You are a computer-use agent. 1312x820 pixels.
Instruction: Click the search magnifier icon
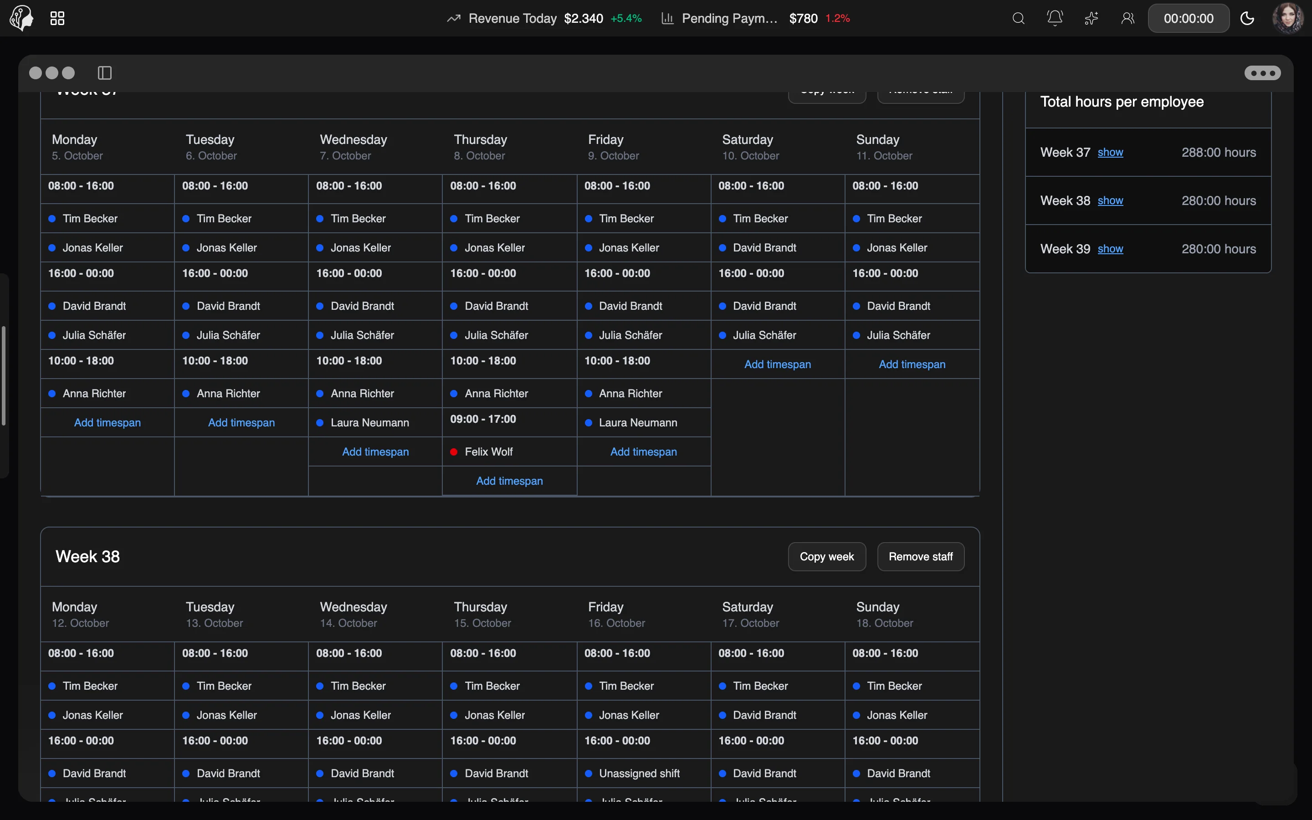[x=1018, y=18]
